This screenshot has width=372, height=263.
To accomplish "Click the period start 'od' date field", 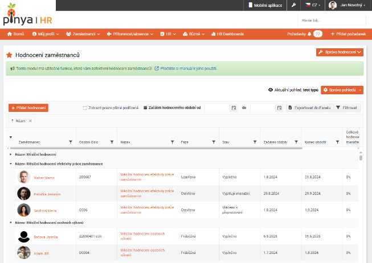I will pyautogui.click(x=217, y=108).
